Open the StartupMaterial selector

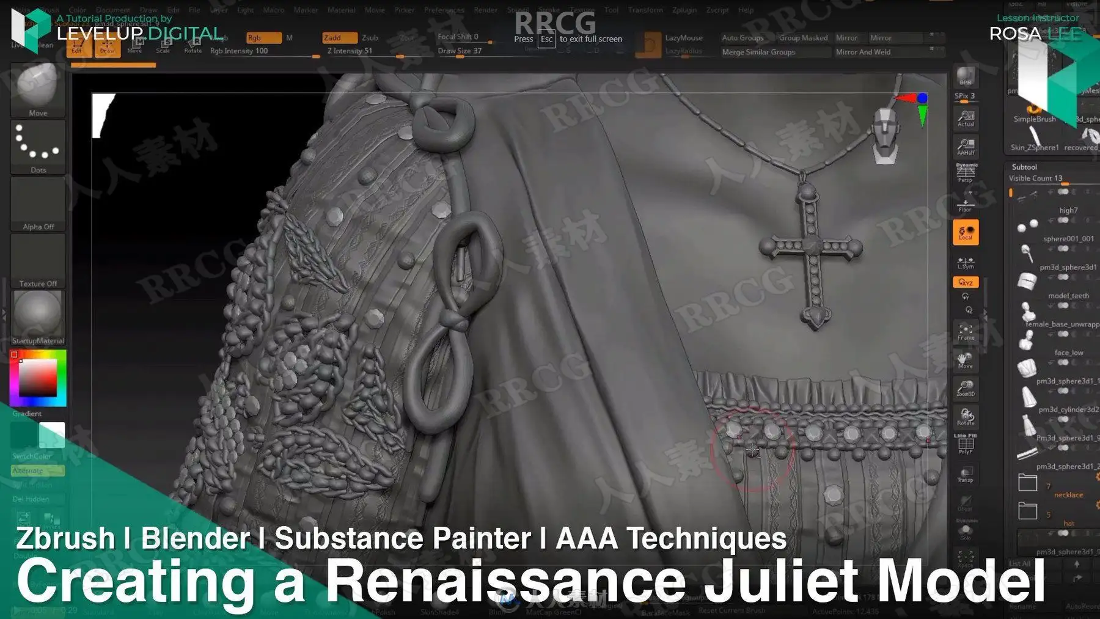(x=38, y=318)
